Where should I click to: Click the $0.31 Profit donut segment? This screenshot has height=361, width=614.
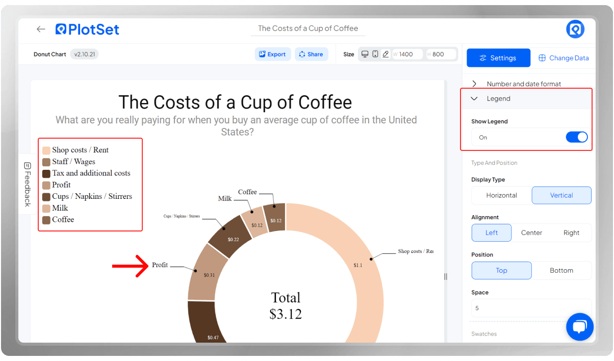(x=209, y=274)
